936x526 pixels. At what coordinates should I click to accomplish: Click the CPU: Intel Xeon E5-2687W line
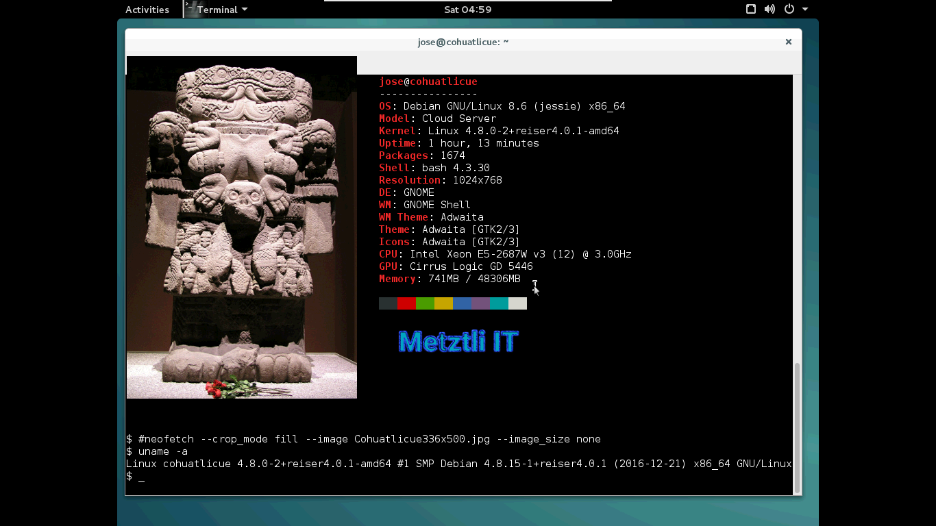tap(505, 254)
